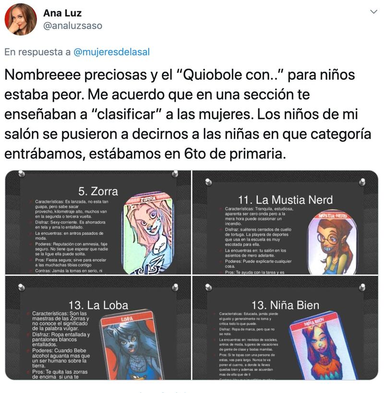Open the '13. Niña Bien' image

(285, 328)
